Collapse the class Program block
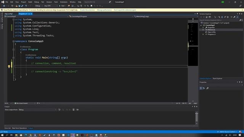Image resolution: width=244 pixels, height=137 pixels. click(x=14, y=49)
